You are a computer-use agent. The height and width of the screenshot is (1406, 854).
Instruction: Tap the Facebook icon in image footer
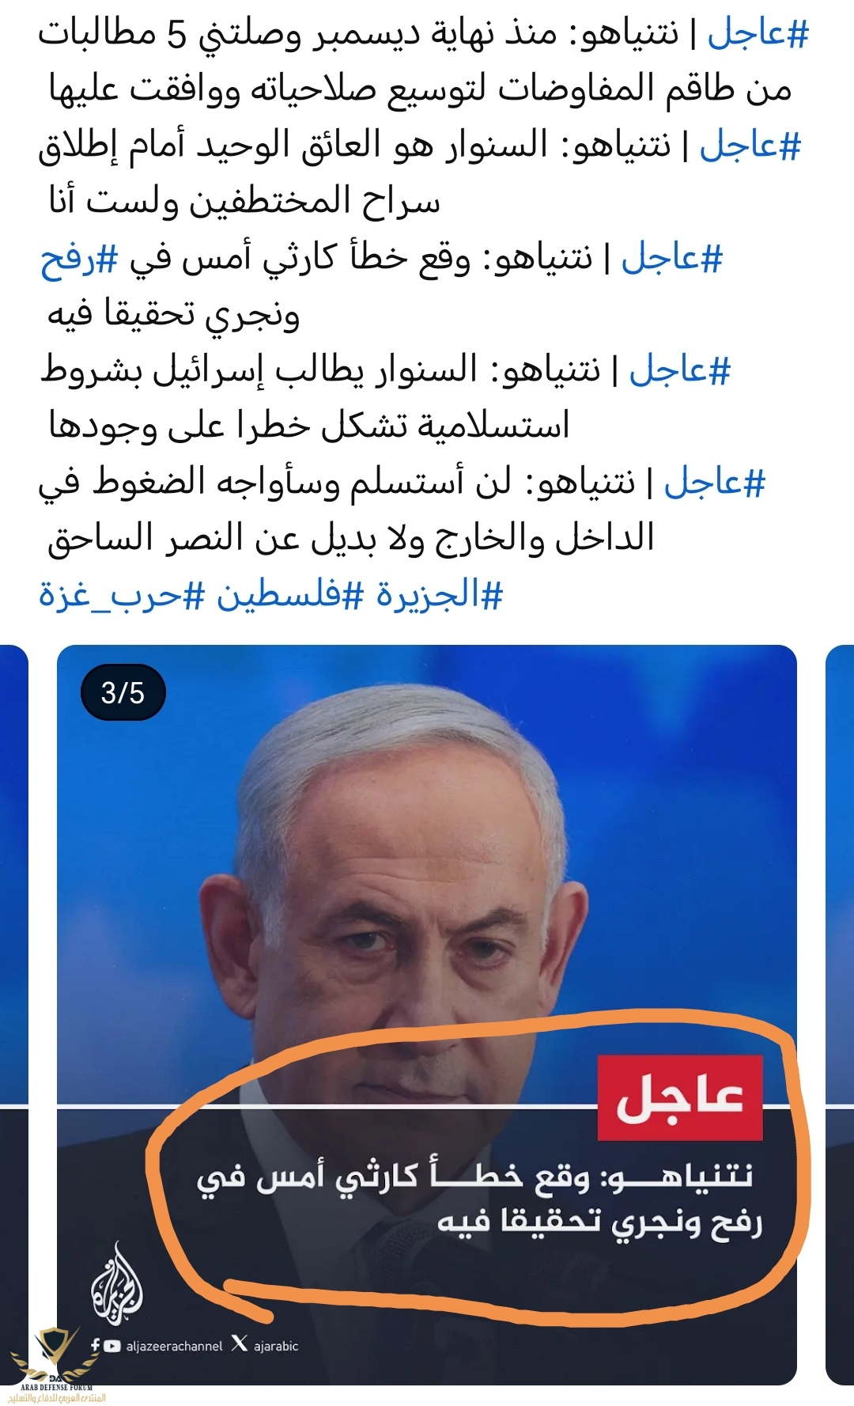pos(96,1344)
